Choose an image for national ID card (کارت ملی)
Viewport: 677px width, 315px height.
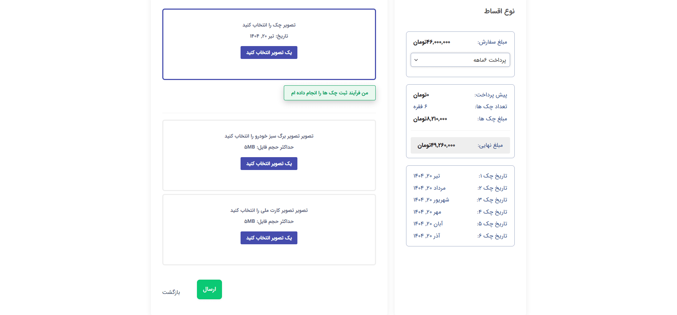pos(269,238)
